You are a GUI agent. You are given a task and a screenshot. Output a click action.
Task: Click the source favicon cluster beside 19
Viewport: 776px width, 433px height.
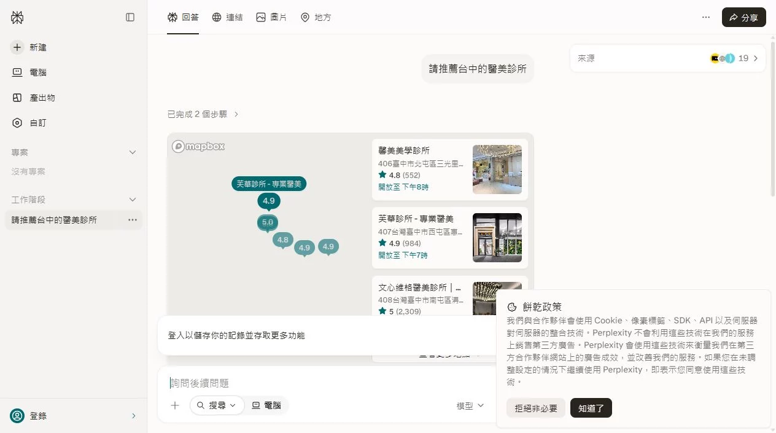pos(723,58)
